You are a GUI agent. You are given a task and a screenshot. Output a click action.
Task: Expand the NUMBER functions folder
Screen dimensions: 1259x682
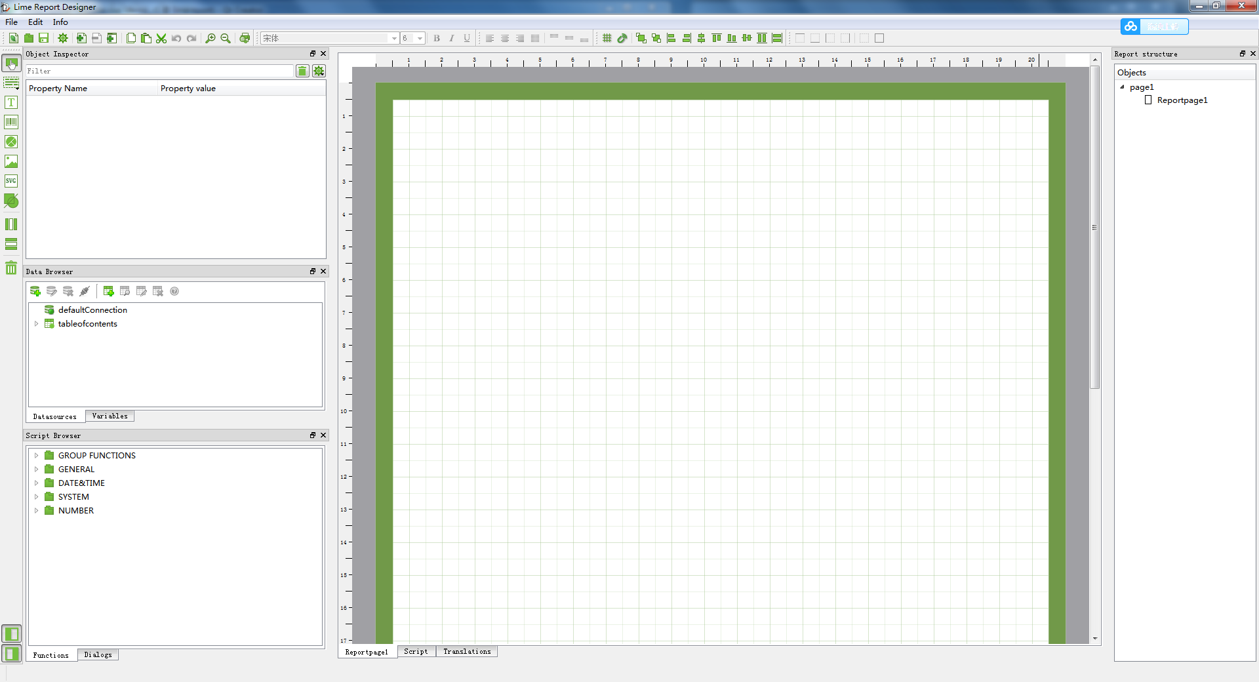point(37,511)
